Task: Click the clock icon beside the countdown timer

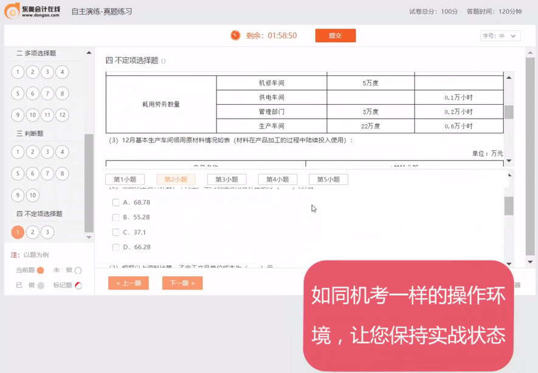Action: point(235,36)
